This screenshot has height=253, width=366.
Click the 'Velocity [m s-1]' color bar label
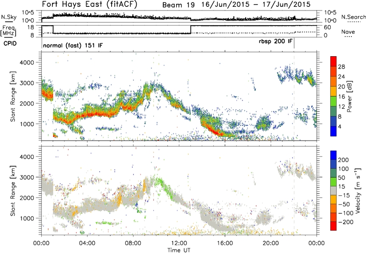click(x=358, y=191)
